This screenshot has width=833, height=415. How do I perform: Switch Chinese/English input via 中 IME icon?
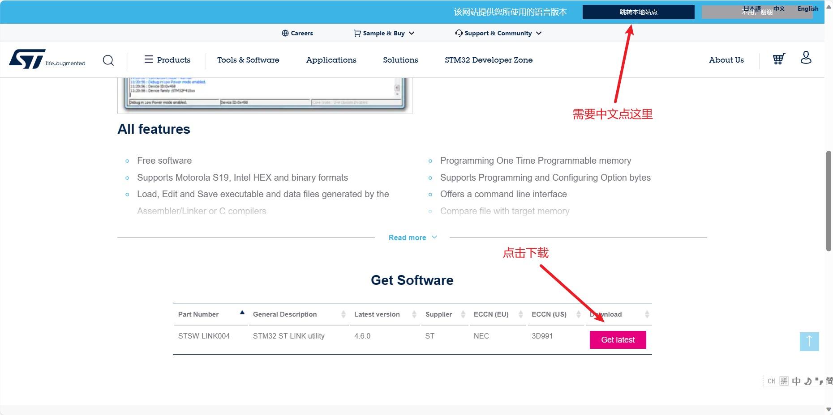[797, 381]
